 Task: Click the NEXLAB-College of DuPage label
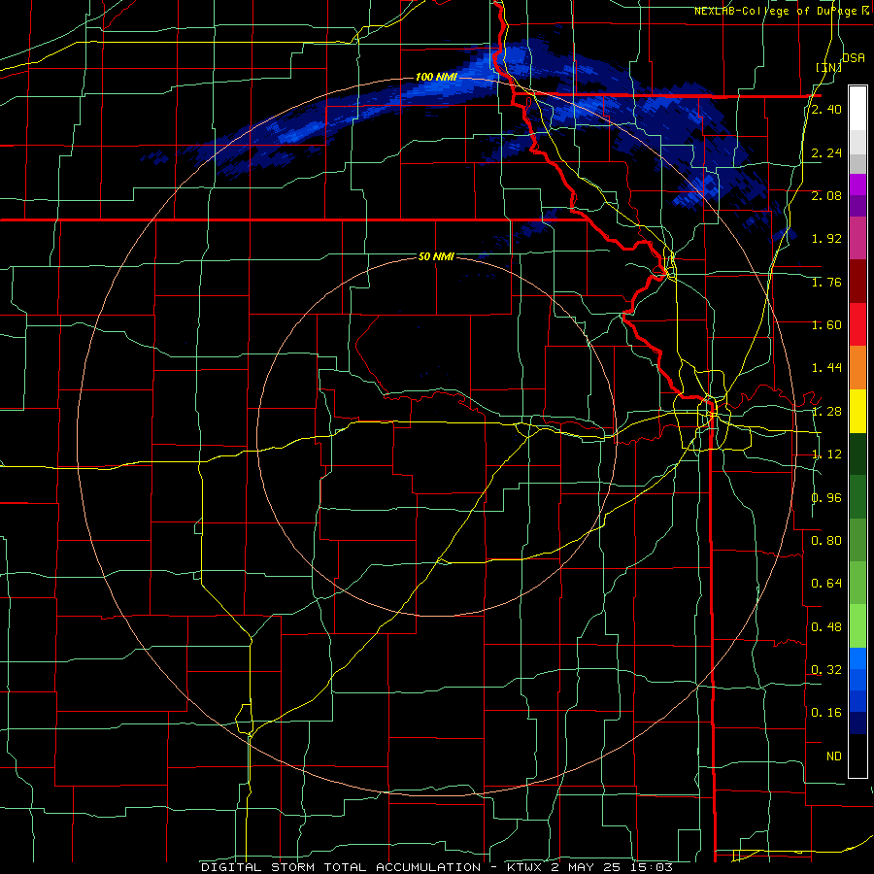[x=777, y=11]
